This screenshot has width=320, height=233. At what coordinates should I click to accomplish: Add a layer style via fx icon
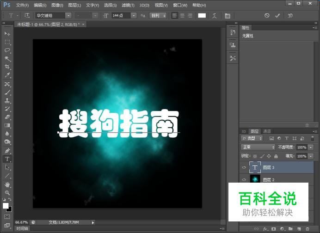(x=265, y=229)
